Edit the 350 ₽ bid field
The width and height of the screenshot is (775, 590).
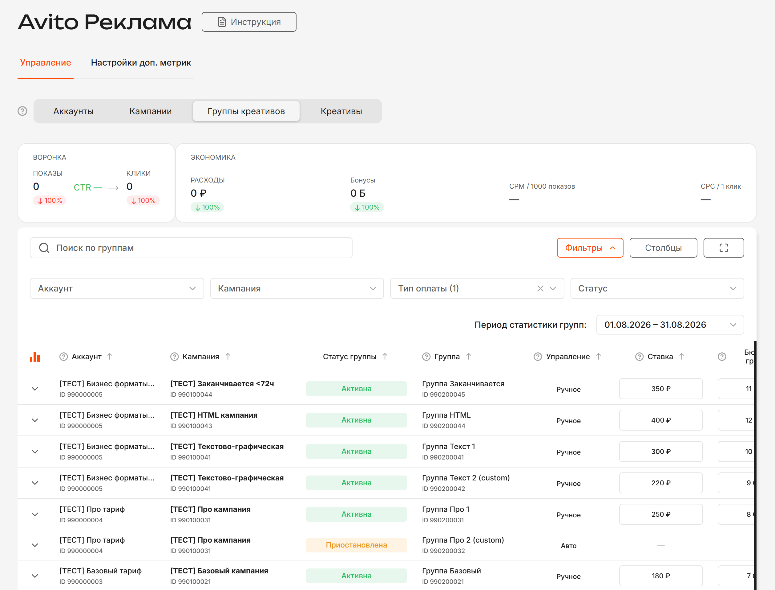pos(661,389)
